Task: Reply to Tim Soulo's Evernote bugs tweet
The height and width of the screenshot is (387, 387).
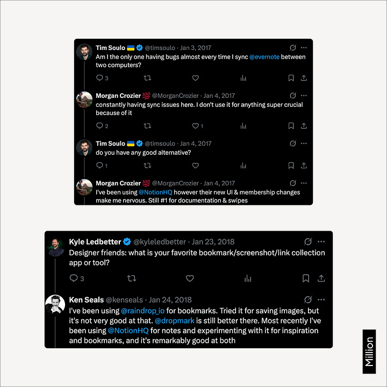Action: [99, 78]
